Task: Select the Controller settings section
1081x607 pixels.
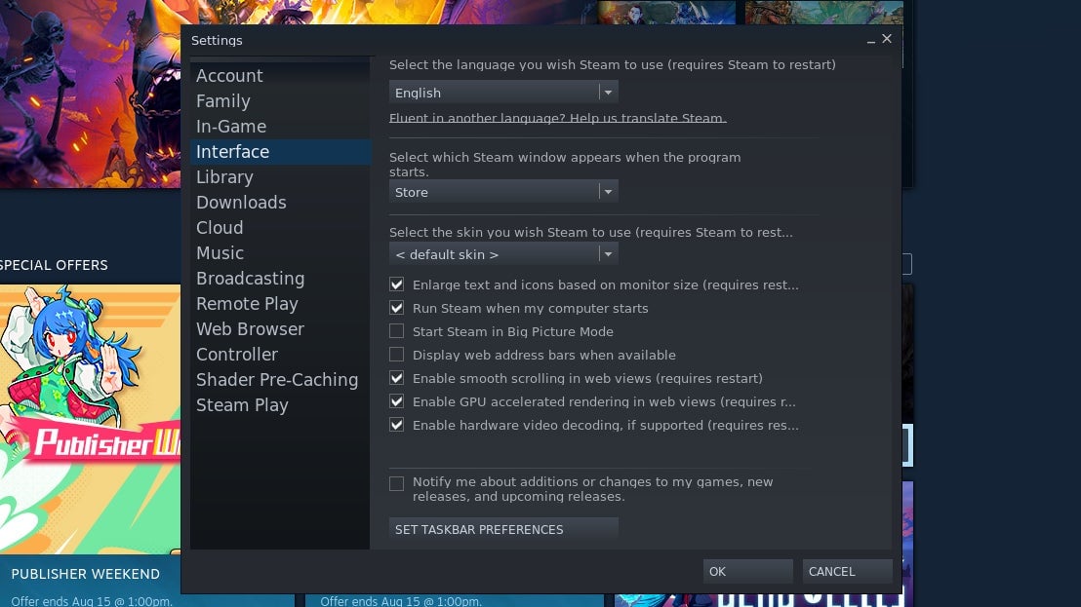Action: coord(237,354)
